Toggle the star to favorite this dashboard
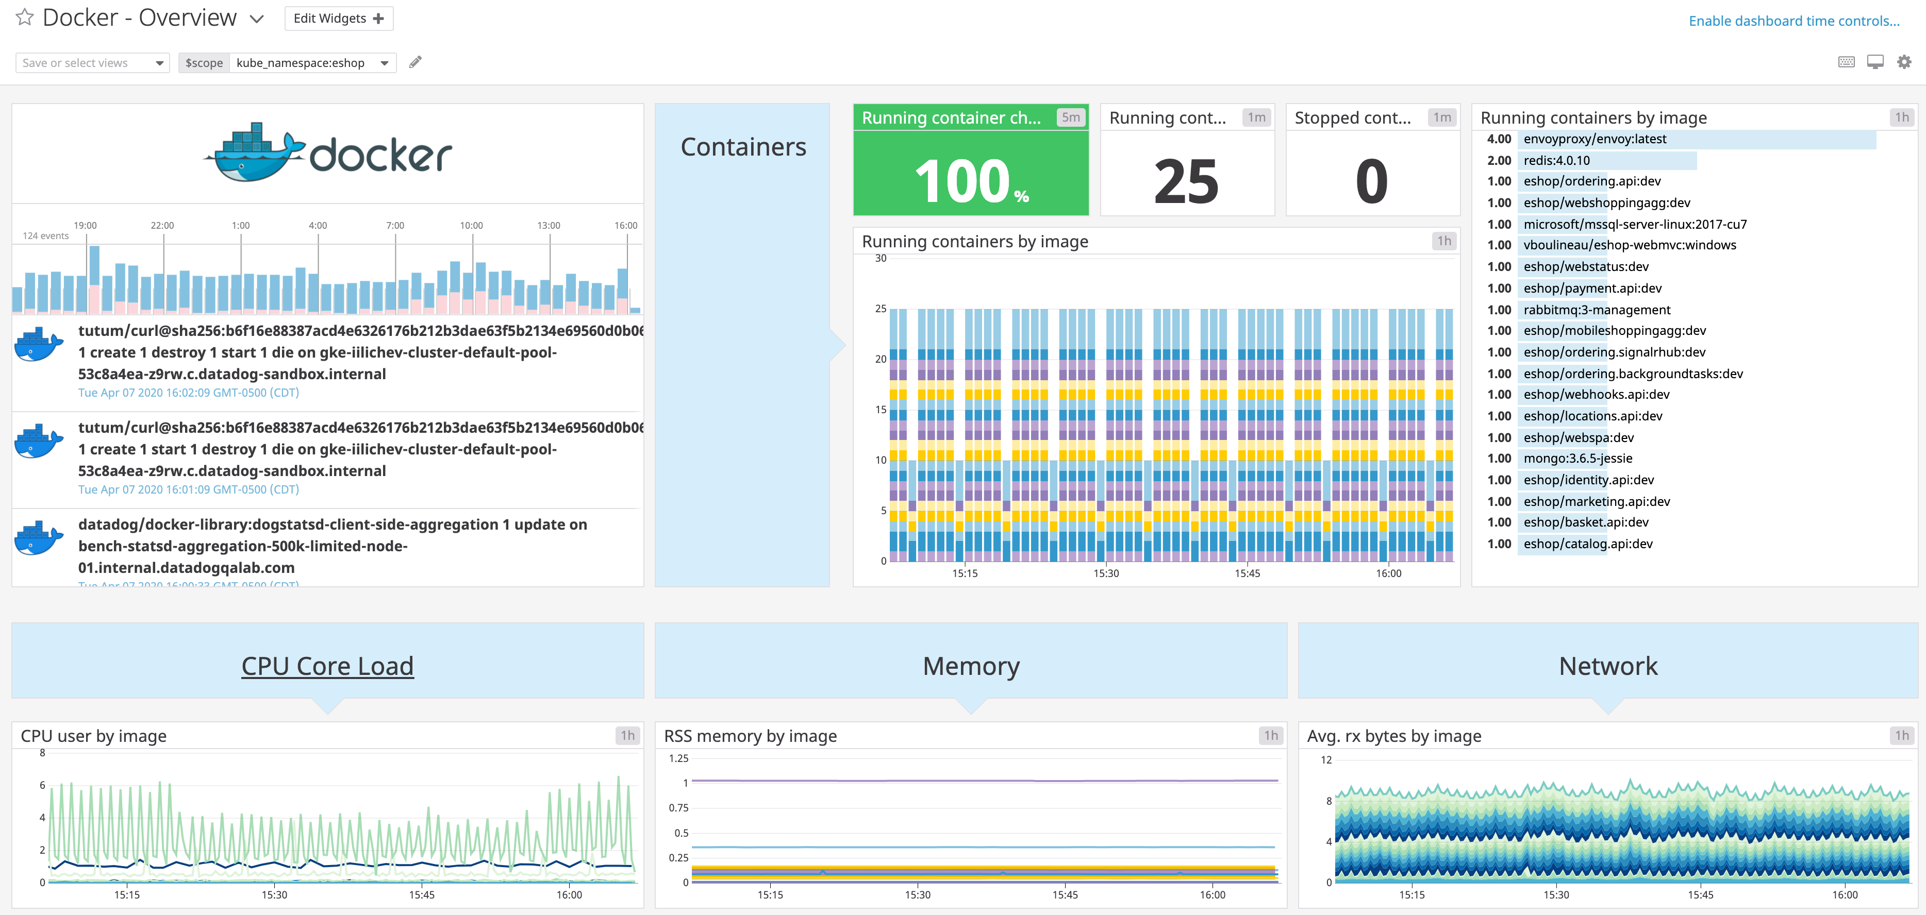The image size is (1926, 915). coord(25,17)
